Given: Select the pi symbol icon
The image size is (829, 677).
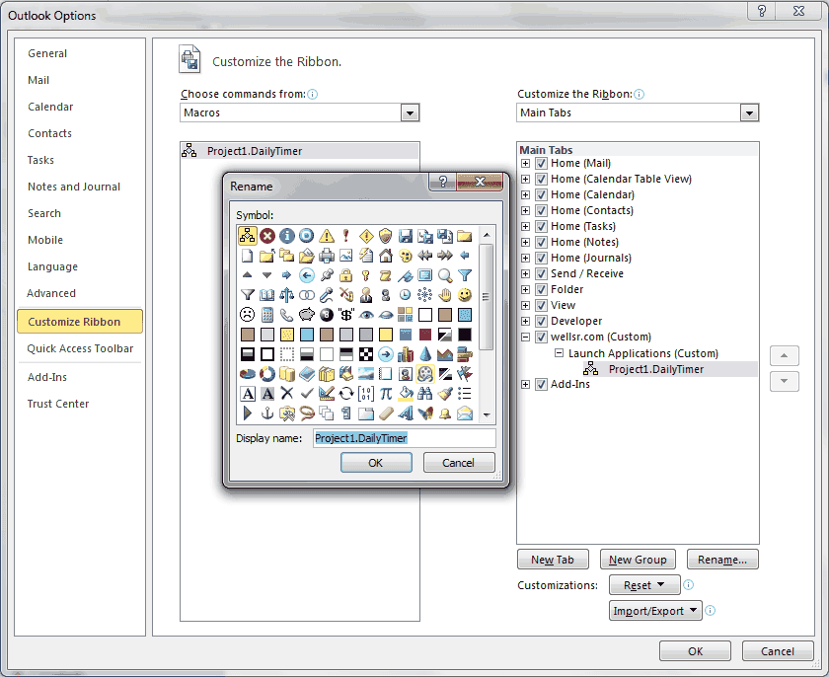Looking at the screenshot, I should 385,394.
